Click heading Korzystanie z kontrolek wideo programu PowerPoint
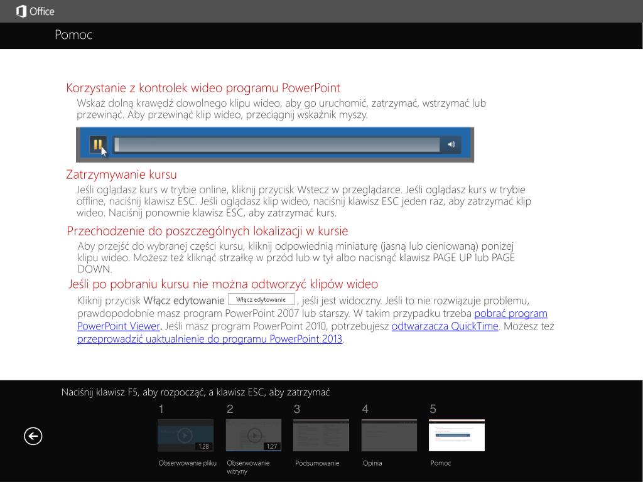Viewport: 643px width, 482px height. point(203,88)
